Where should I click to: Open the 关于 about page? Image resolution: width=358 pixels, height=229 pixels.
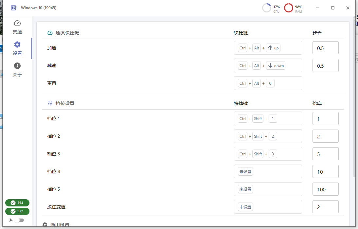click(x=17, y=70)
